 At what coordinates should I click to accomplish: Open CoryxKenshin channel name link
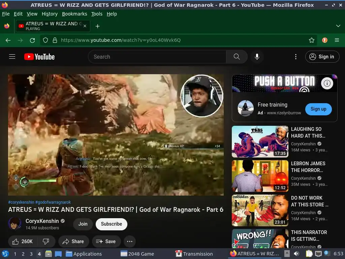[42, 221]
